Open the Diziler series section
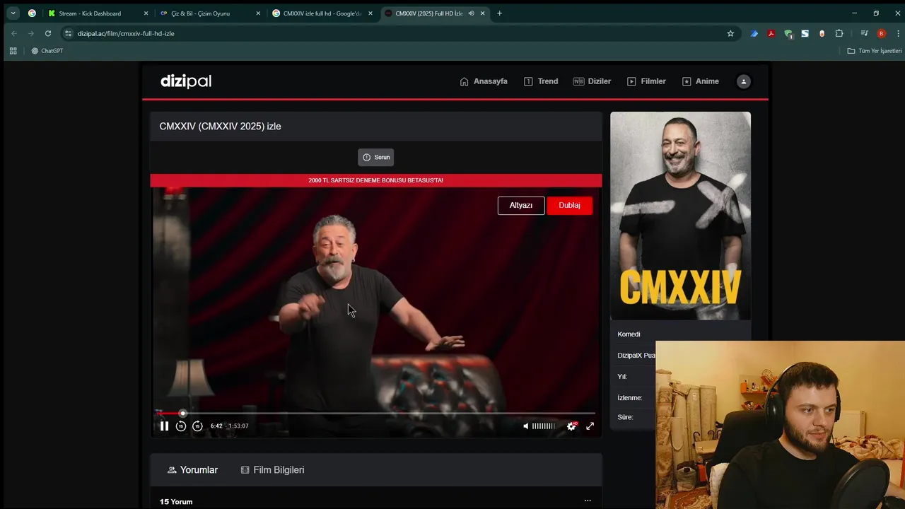The width and height of the screenshot is (905, 509). tap(592, 81)
